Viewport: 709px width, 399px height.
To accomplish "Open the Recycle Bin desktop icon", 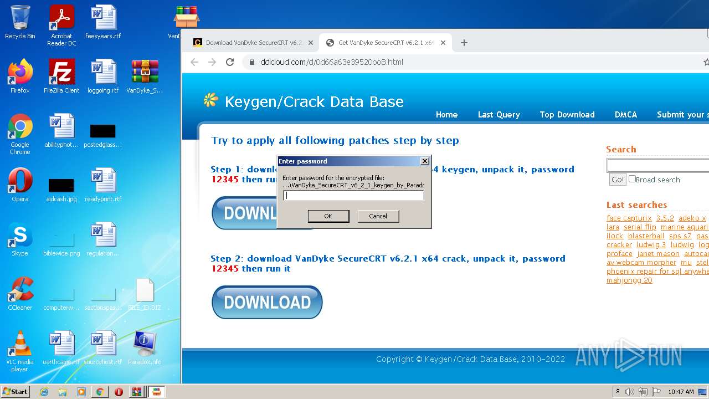I will point(20,22).
